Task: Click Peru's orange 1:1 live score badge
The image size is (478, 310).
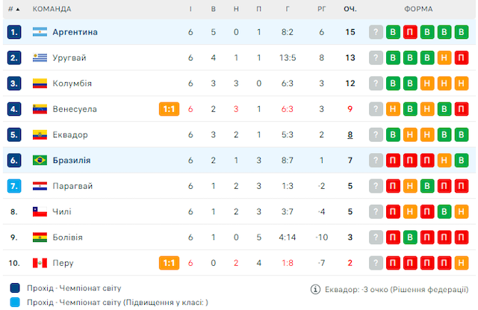Action: coord(169,263)
